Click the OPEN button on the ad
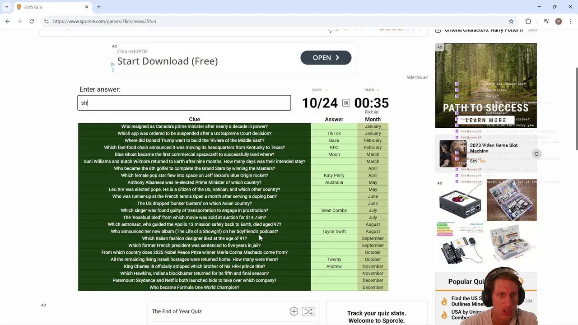 pyautogui.click(x=326, y=58)
